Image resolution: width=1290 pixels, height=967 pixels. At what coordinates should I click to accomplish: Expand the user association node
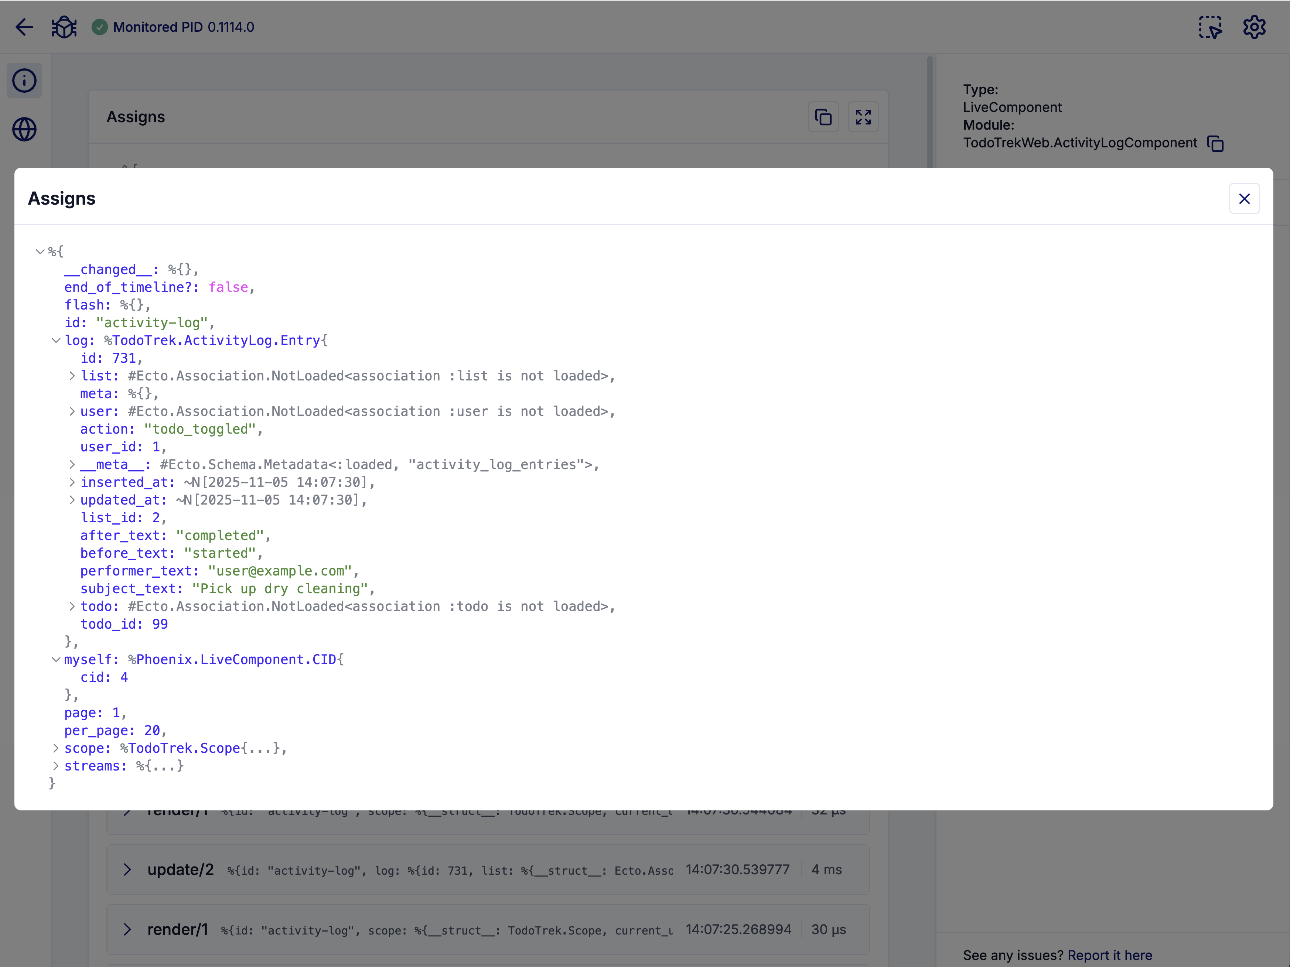72,411
